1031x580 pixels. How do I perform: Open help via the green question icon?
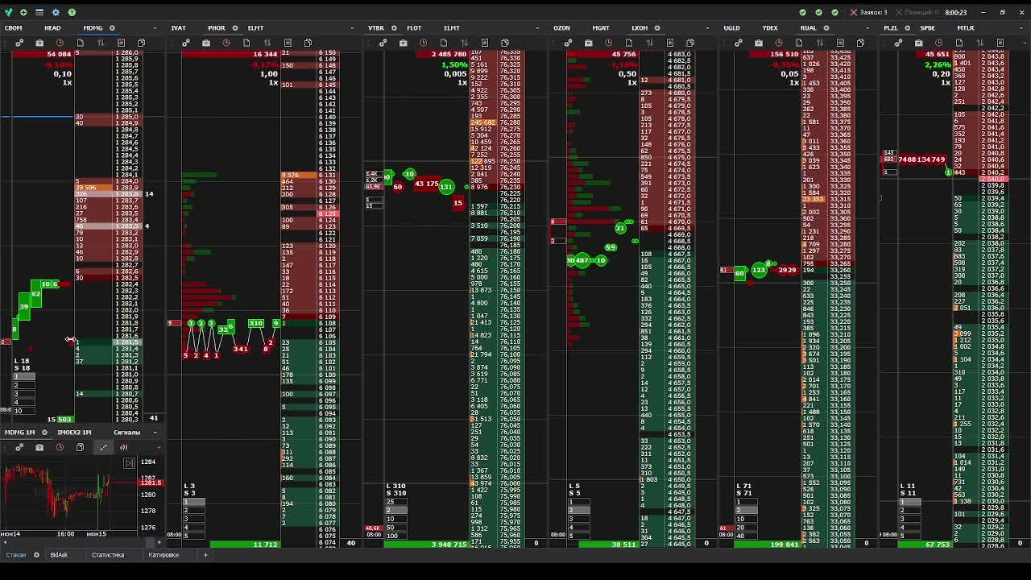coord(72,12)
